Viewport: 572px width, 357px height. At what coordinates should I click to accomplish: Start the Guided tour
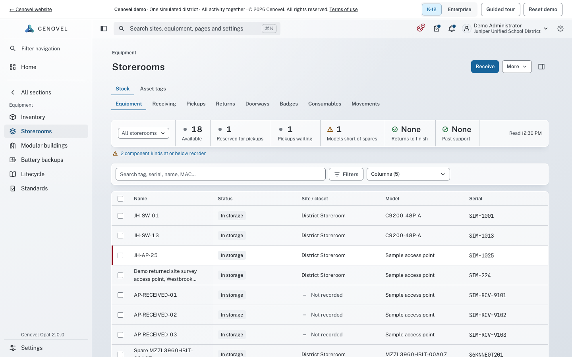[x=500, y=10]
